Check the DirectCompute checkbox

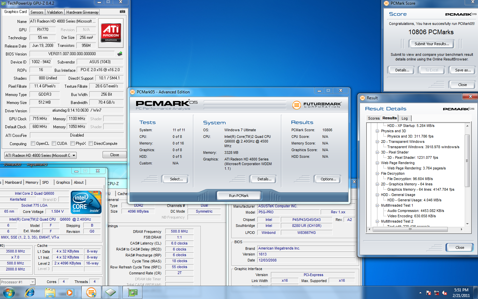click(91, 144)
